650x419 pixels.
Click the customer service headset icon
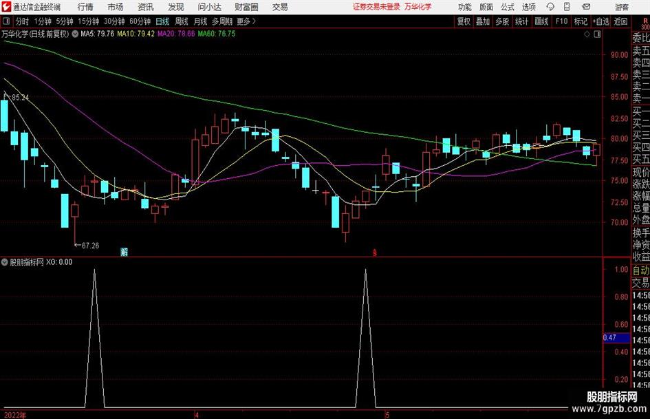point(550,7)
